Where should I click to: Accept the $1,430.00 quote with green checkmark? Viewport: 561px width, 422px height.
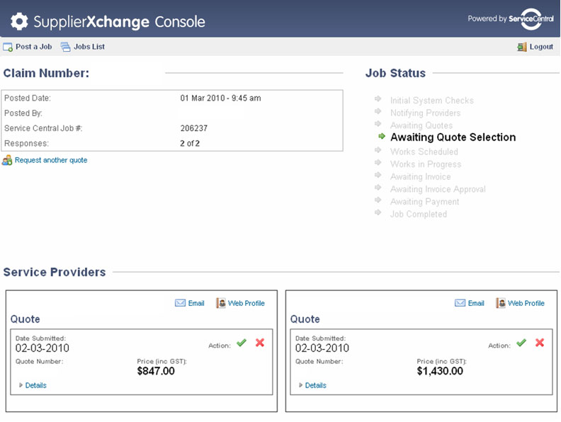pyautogui.click(x=521, y=343)
